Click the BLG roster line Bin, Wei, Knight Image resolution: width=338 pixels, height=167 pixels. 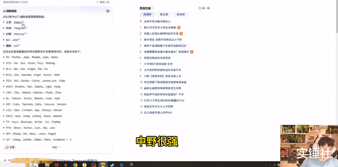click(27, 69)
